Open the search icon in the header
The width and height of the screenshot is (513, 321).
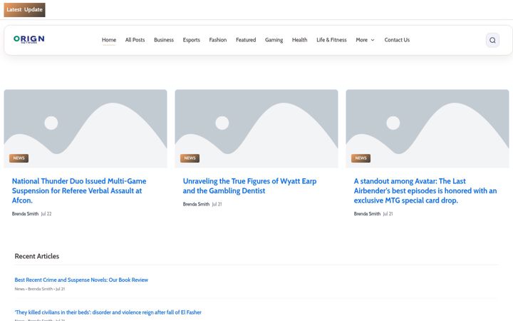492,40
